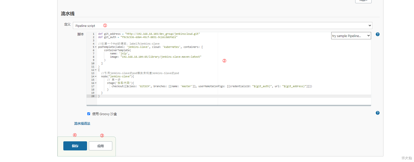Place cursor in the def git_auth line

pos(138,37)
